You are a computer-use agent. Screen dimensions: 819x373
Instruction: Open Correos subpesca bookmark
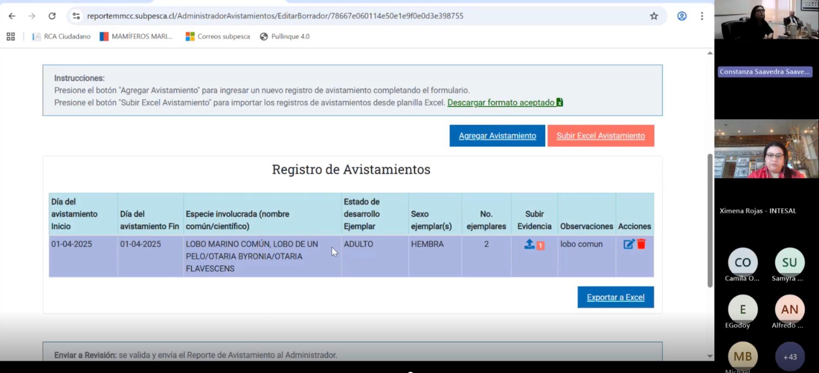coord(218,37)
